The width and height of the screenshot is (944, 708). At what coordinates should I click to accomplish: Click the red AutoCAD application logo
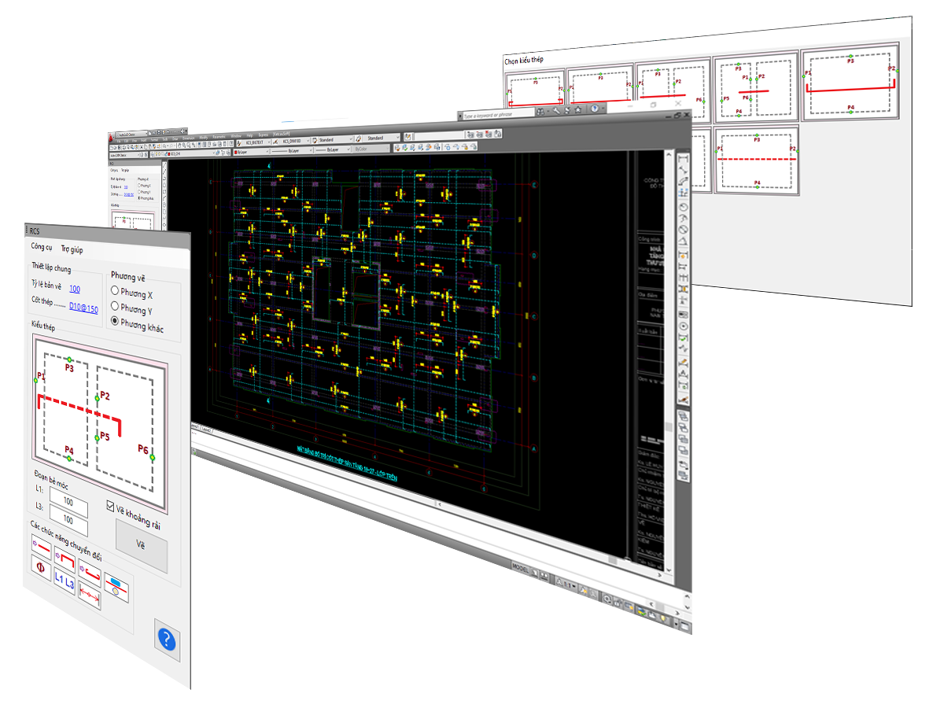[112, 138]
